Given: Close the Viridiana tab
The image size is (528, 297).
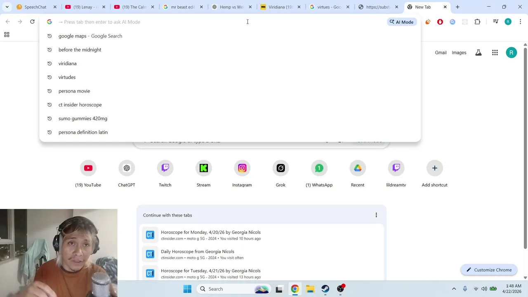Looking at the screenshot, I should click(299, 7).
